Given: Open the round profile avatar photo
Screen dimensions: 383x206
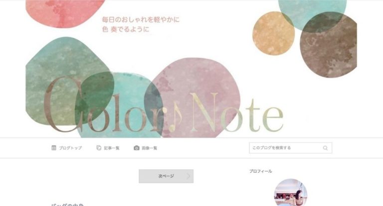Looking at the screenshot, I should click(290, 193).
